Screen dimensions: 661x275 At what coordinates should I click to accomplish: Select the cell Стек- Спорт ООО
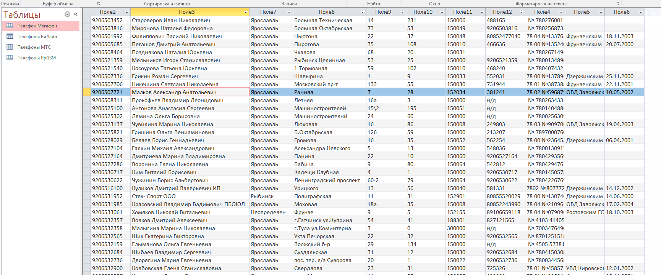190,196
